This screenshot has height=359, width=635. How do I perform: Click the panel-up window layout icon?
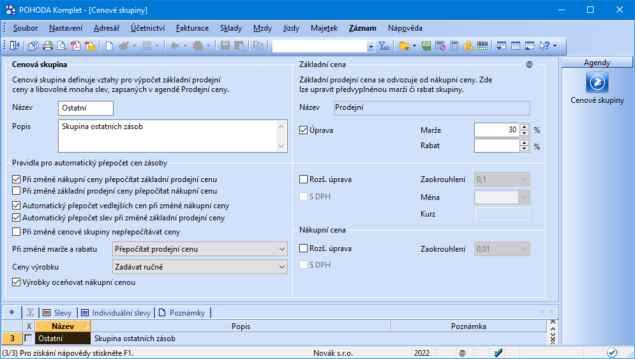pos(529,46)
